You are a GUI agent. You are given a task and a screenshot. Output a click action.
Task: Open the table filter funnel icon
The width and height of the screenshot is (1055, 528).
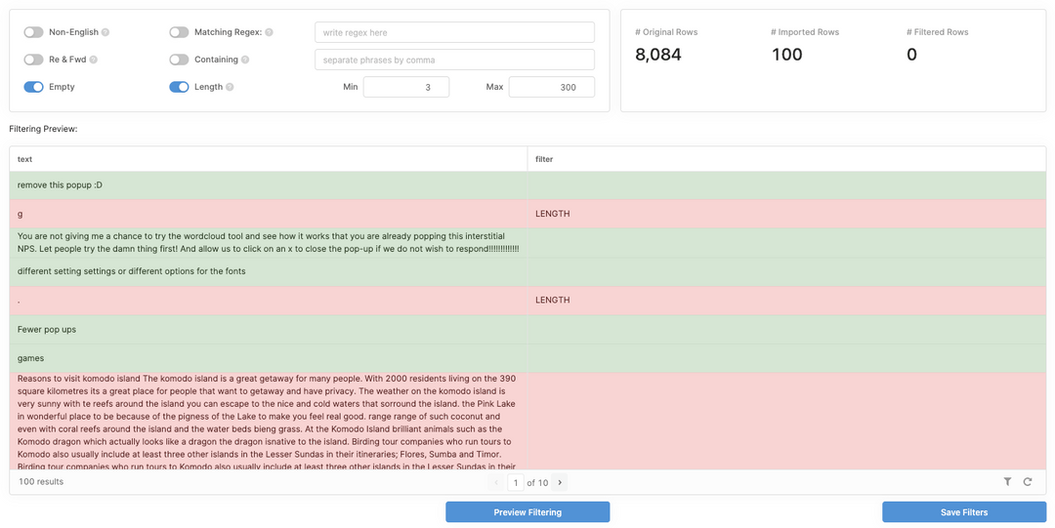pos(1007,481)
